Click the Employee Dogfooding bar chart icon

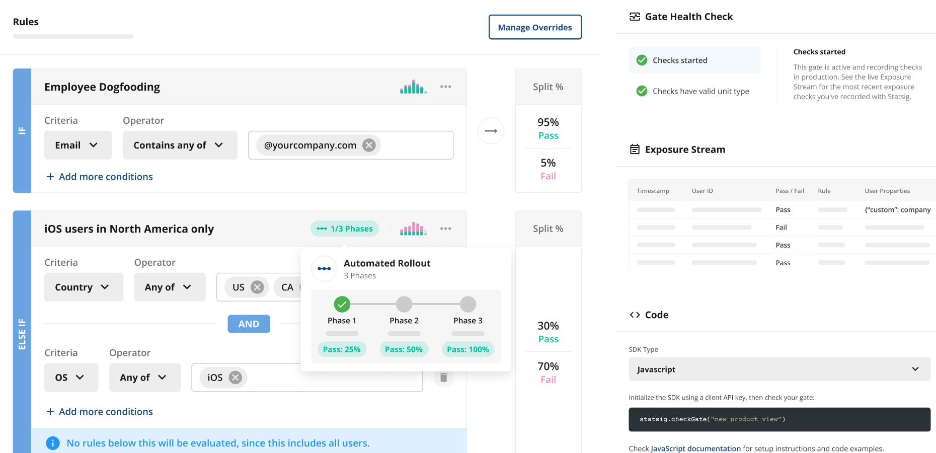[413, 87]
